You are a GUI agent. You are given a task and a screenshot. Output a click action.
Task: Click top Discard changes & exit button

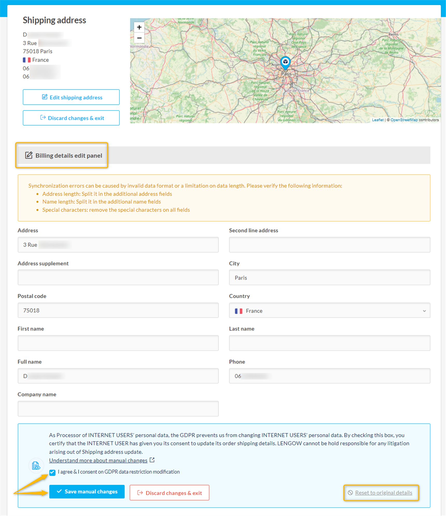(x=71, y=118)
